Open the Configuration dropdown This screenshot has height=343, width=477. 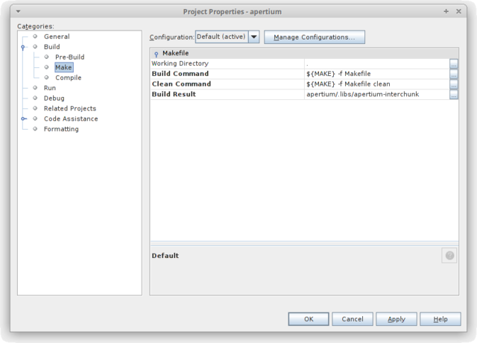point(253,37)
